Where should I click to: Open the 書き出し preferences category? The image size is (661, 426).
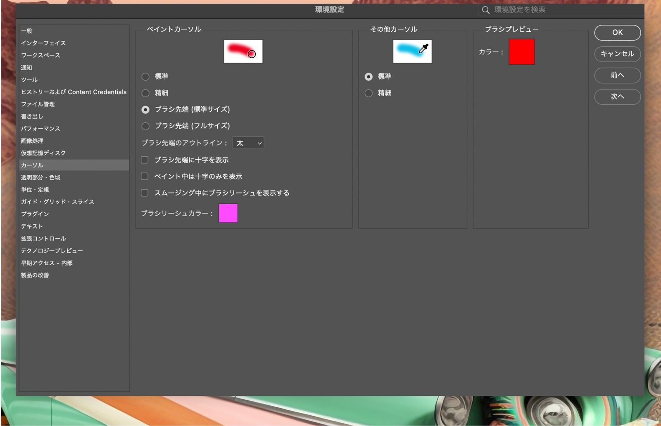pyautogui.click(x=74, y=116)
